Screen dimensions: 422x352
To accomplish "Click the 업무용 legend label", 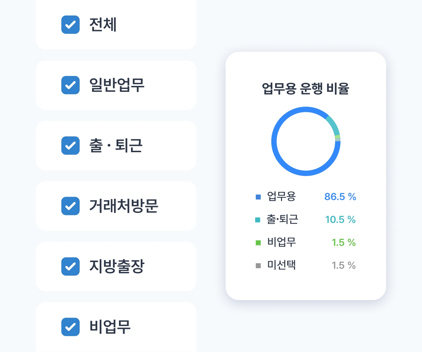I will [281, 197].
